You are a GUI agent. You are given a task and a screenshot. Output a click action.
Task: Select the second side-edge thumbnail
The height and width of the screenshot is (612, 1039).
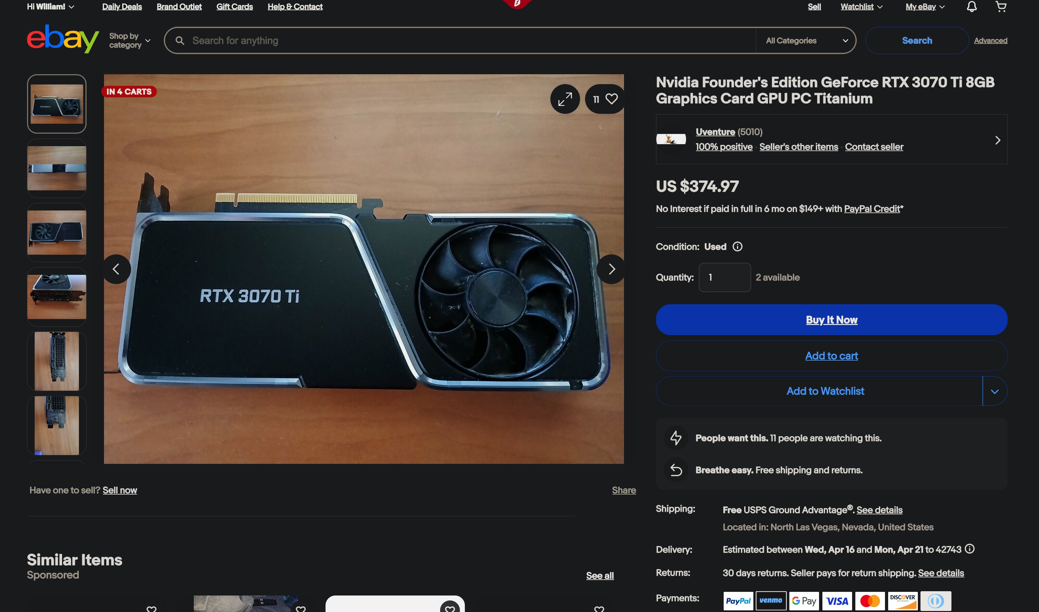pos(56,168)
